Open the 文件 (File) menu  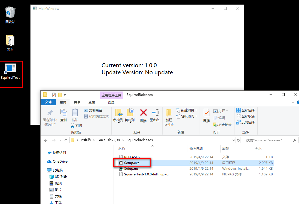[48, 102]
